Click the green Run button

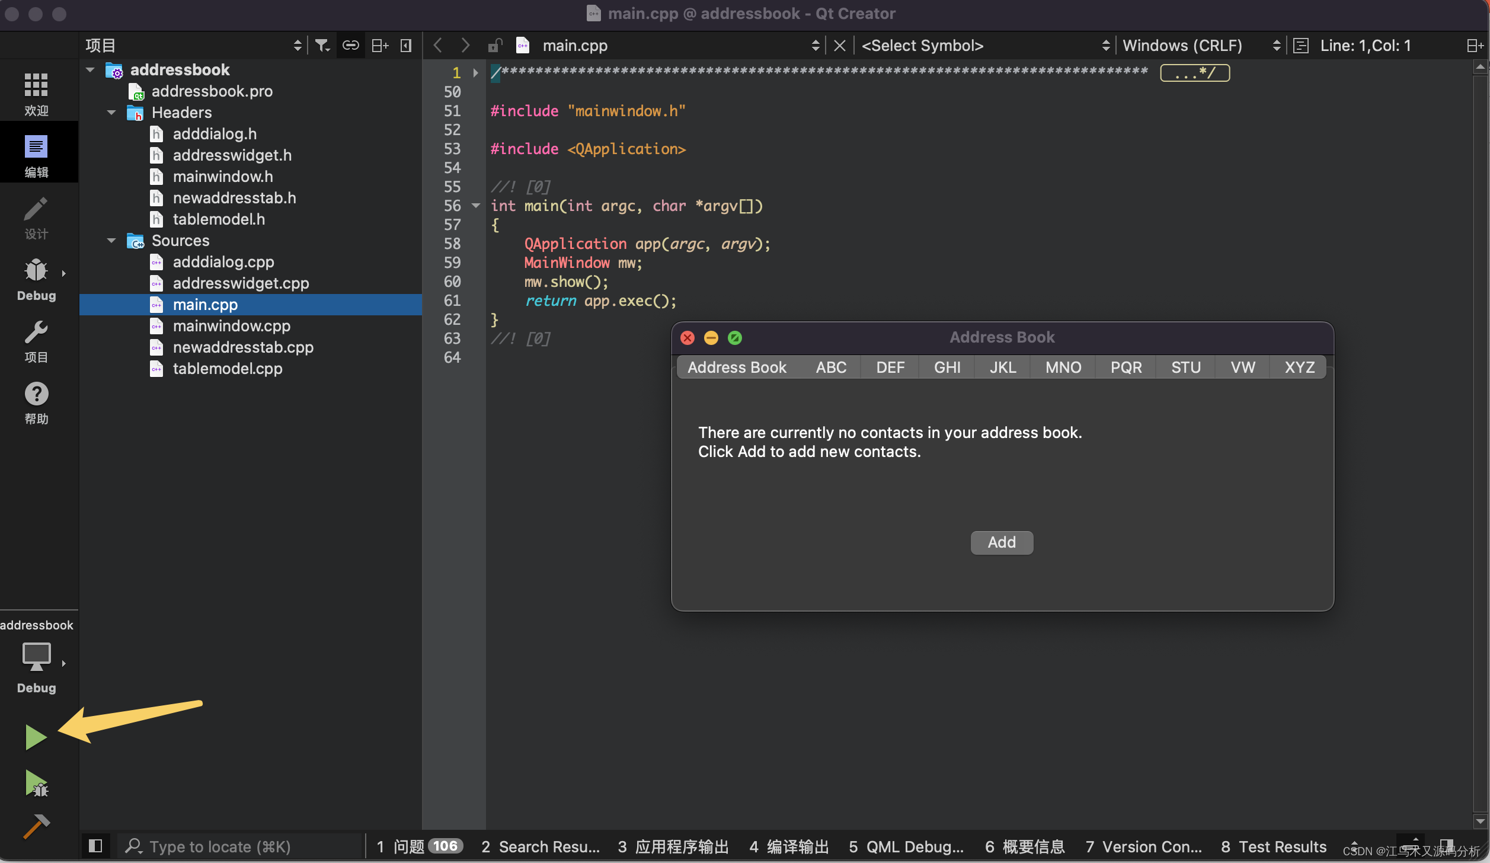(36, 737)
